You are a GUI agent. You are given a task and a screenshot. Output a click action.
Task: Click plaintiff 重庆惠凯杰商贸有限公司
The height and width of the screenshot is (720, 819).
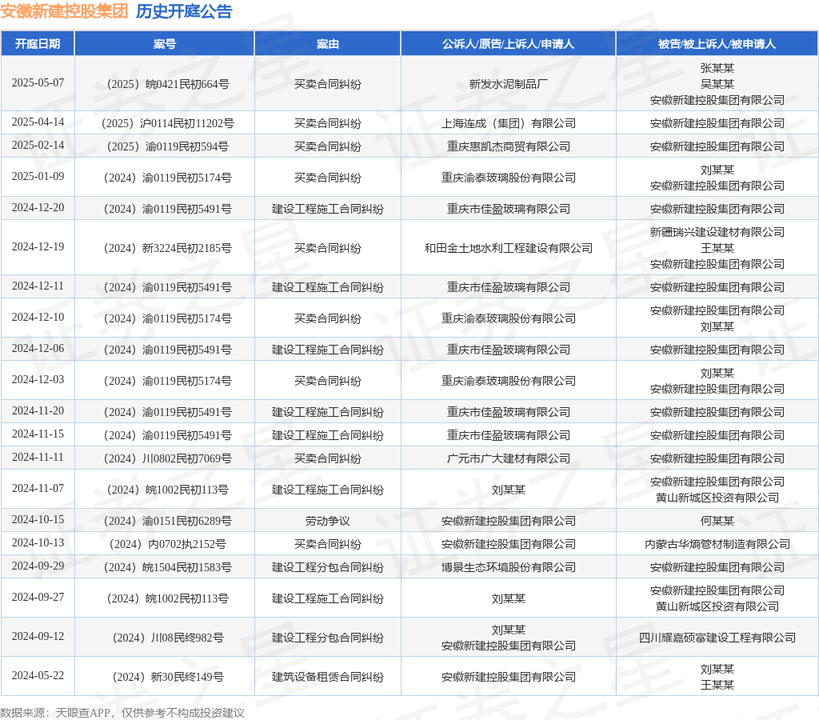(x=508, y=146)
